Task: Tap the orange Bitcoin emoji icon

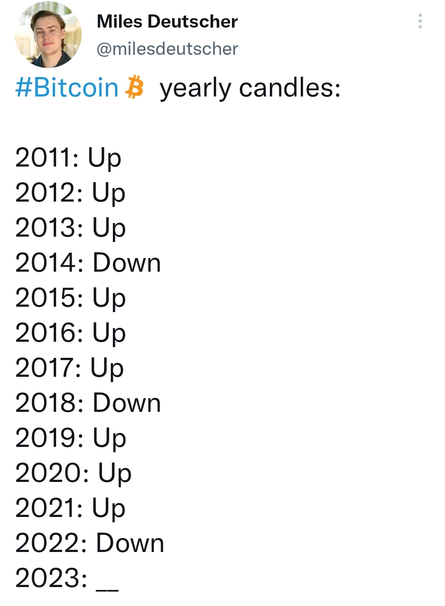Action: tap(134, 87)
